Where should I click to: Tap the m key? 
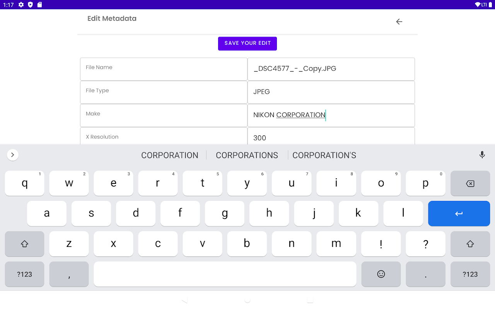[x=336, y=244]
